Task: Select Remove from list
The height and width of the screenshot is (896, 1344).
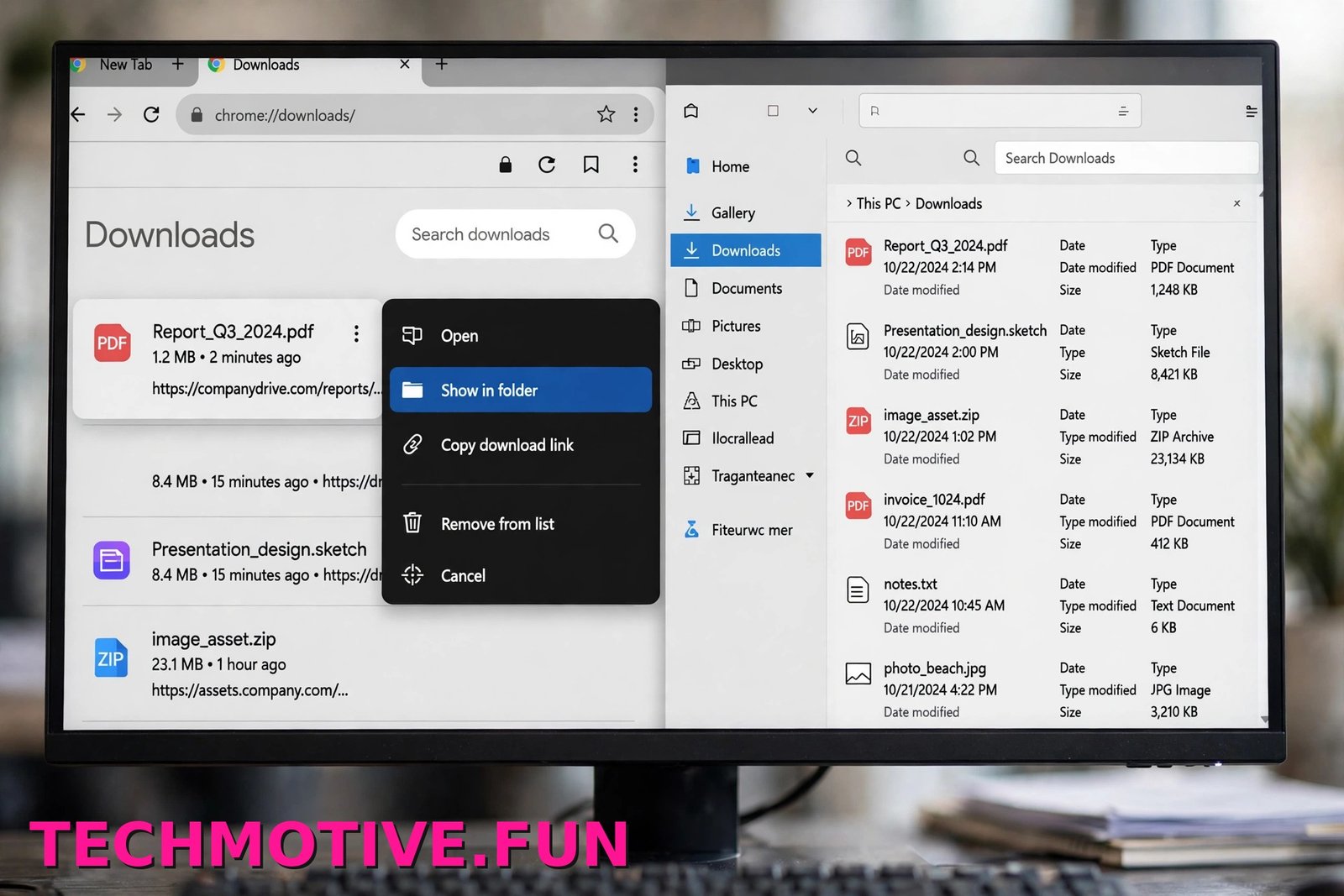Action: click(x=521, y=524)
